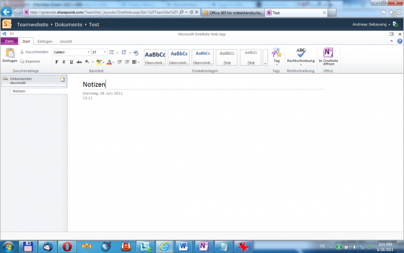The height and width of the screenshot is (253, 404).
Task: Click In OneNote öffnen button
Action: tap(328, 57)
